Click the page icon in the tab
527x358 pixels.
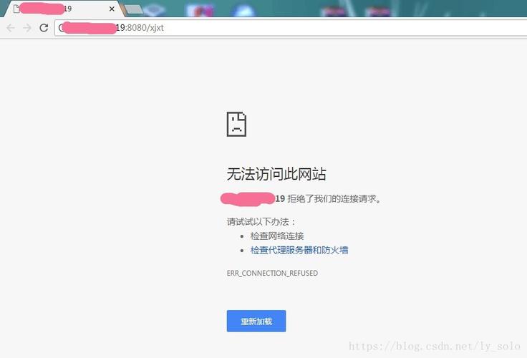pos(16,9)
